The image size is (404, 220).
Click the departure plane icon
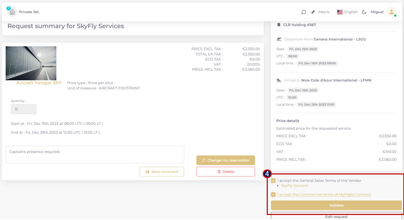pyautogui.click(x=279, y=39)
